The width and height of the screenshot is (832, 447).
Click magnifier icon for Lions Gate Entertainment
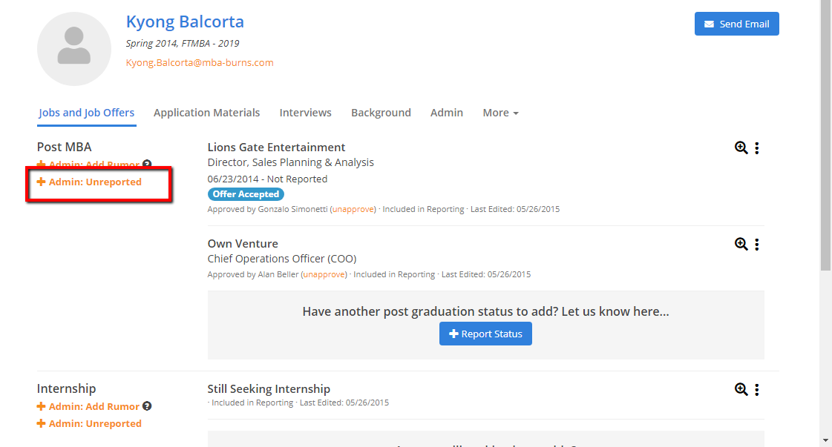pos(741,148)
